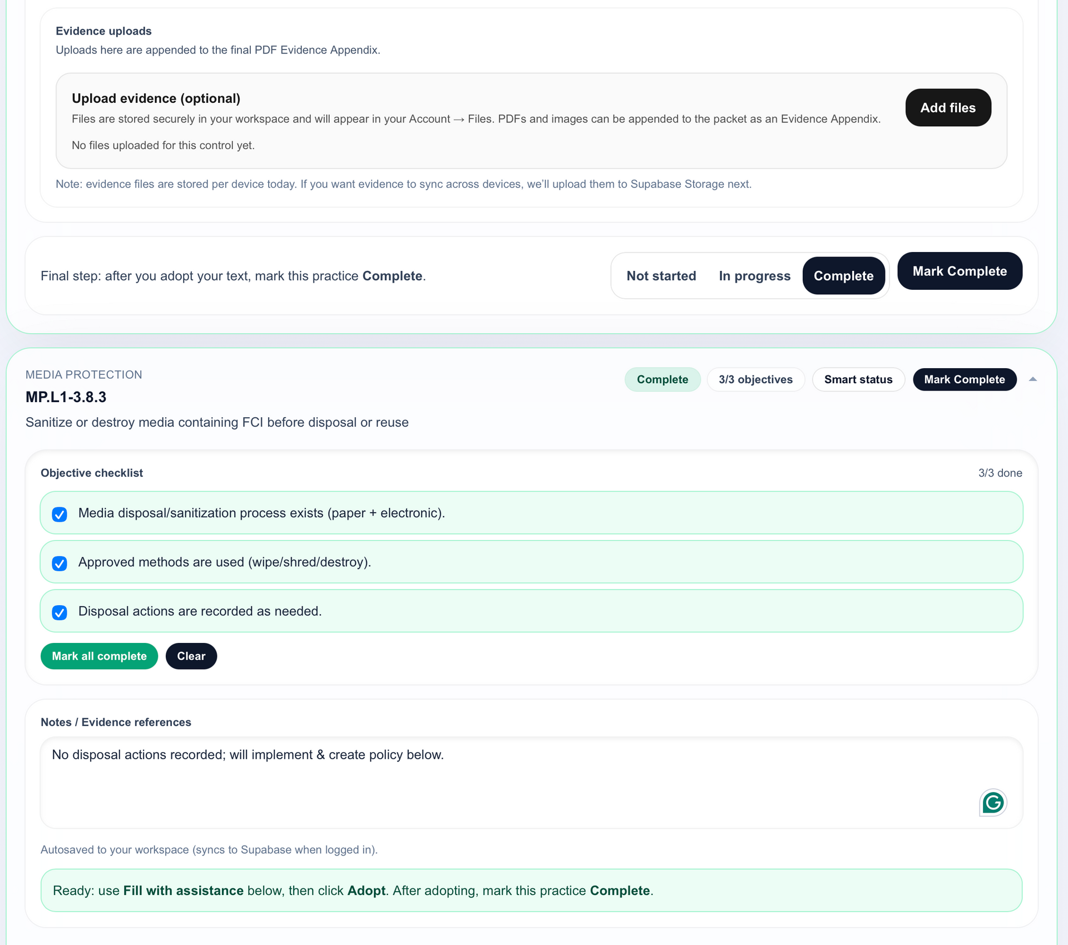Click Mark Complete in MP.L1-3.8.3 header
1068x945 pixels.
[x=964, y=379]
